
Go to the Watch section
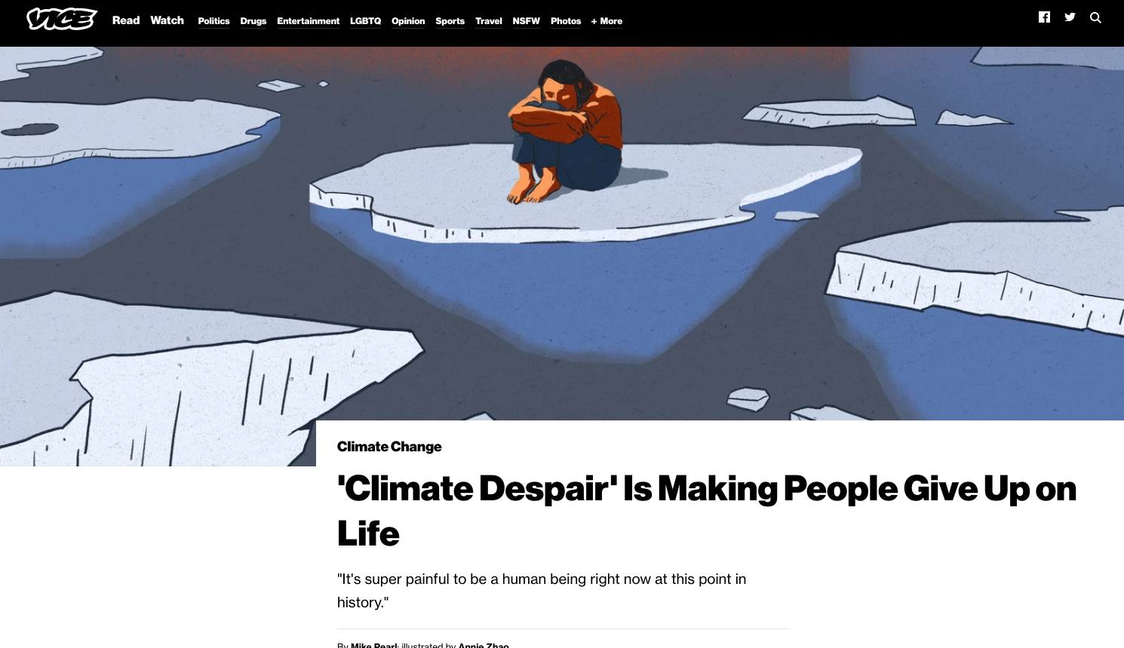167,20
